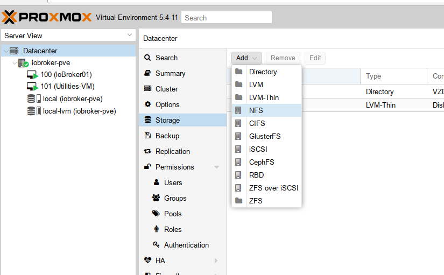
Task: Open the Authentication section
Action: coord(182,245)
